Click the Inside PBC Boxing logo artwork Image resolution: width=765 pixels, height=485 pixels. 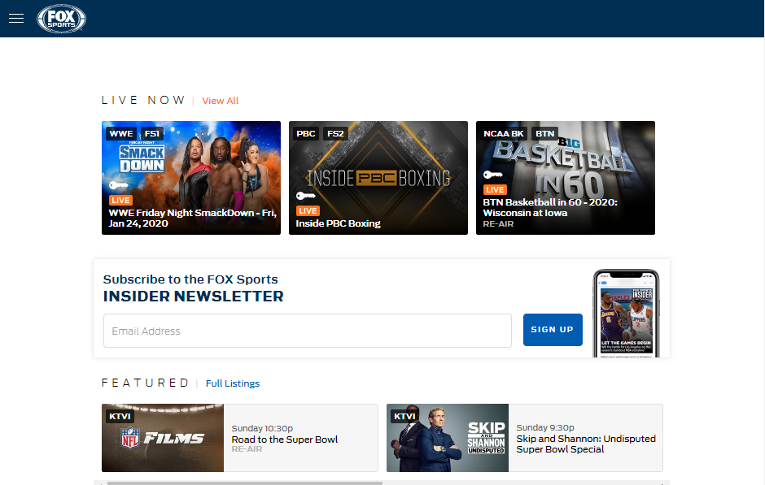point(378,178)
